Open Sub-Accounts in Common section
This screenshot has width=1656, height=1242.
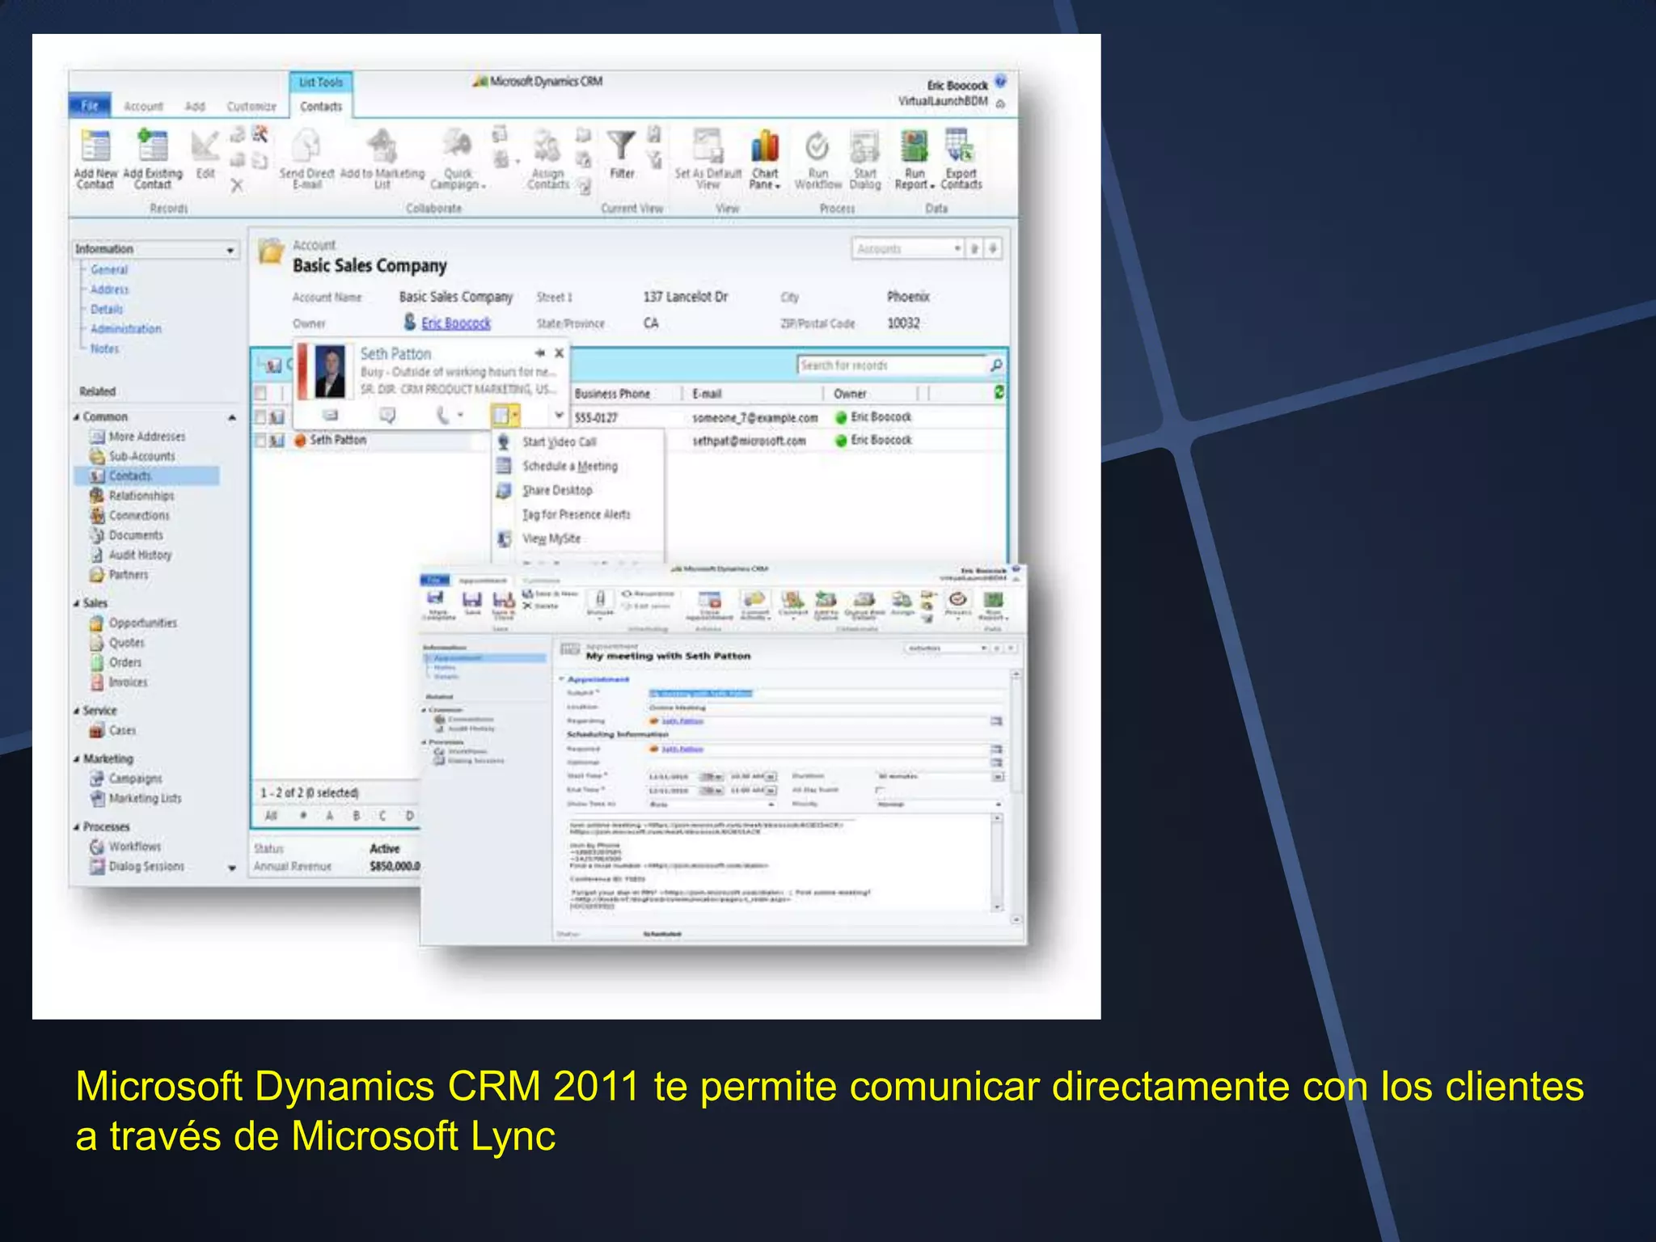142,457
